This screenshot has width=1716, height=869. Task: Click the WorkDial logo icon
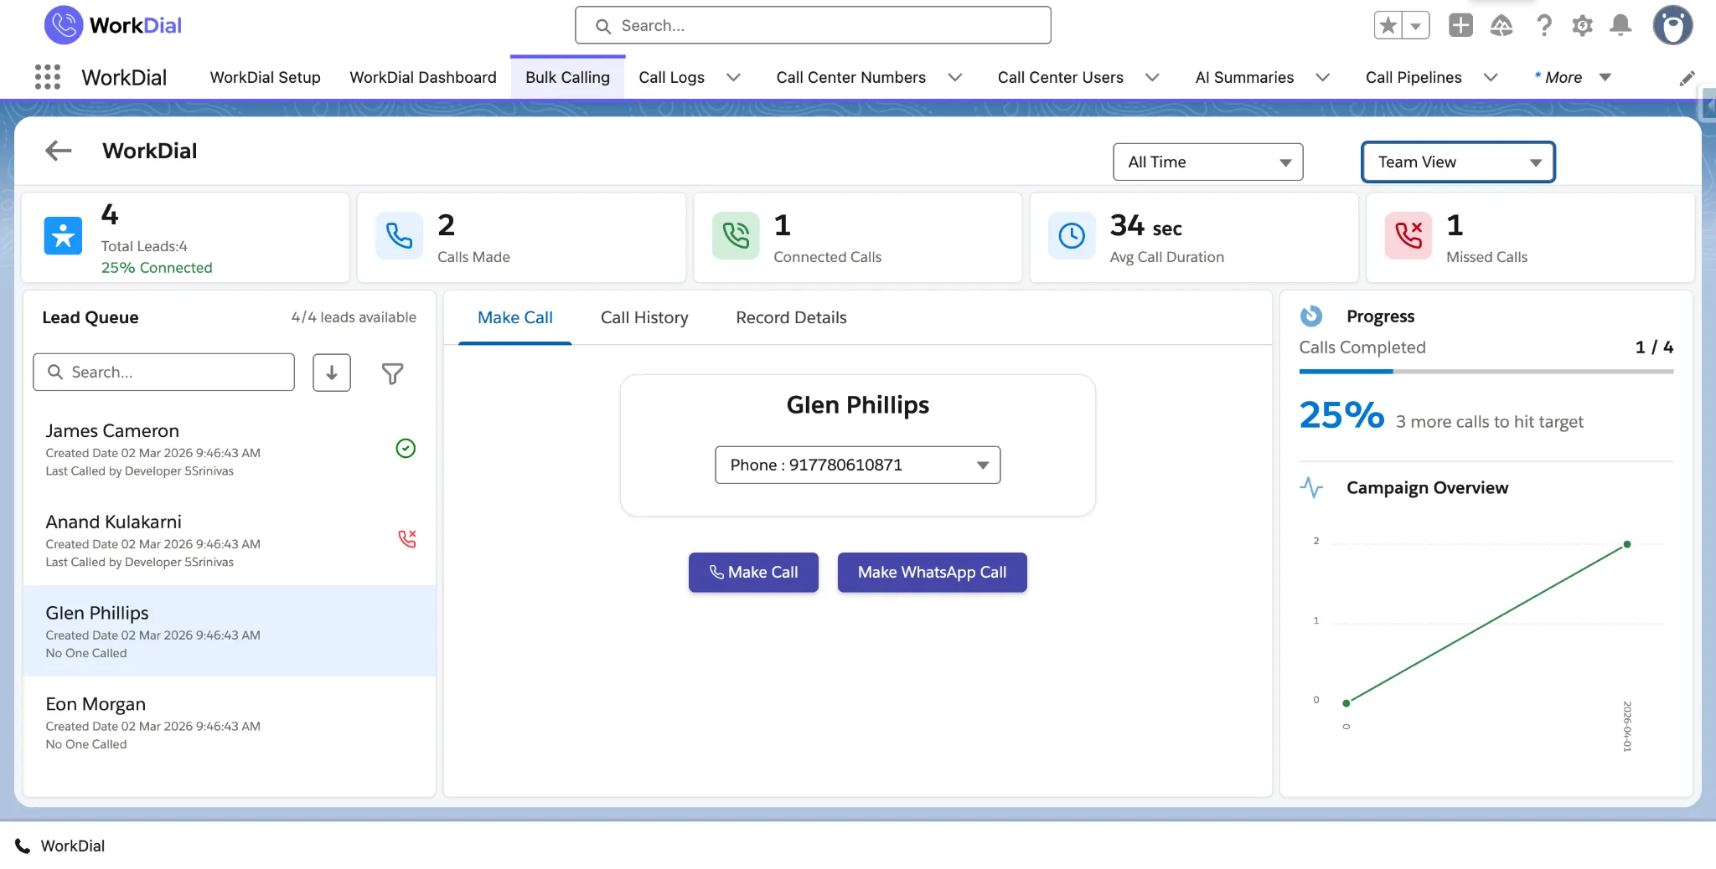pos(64,25)
